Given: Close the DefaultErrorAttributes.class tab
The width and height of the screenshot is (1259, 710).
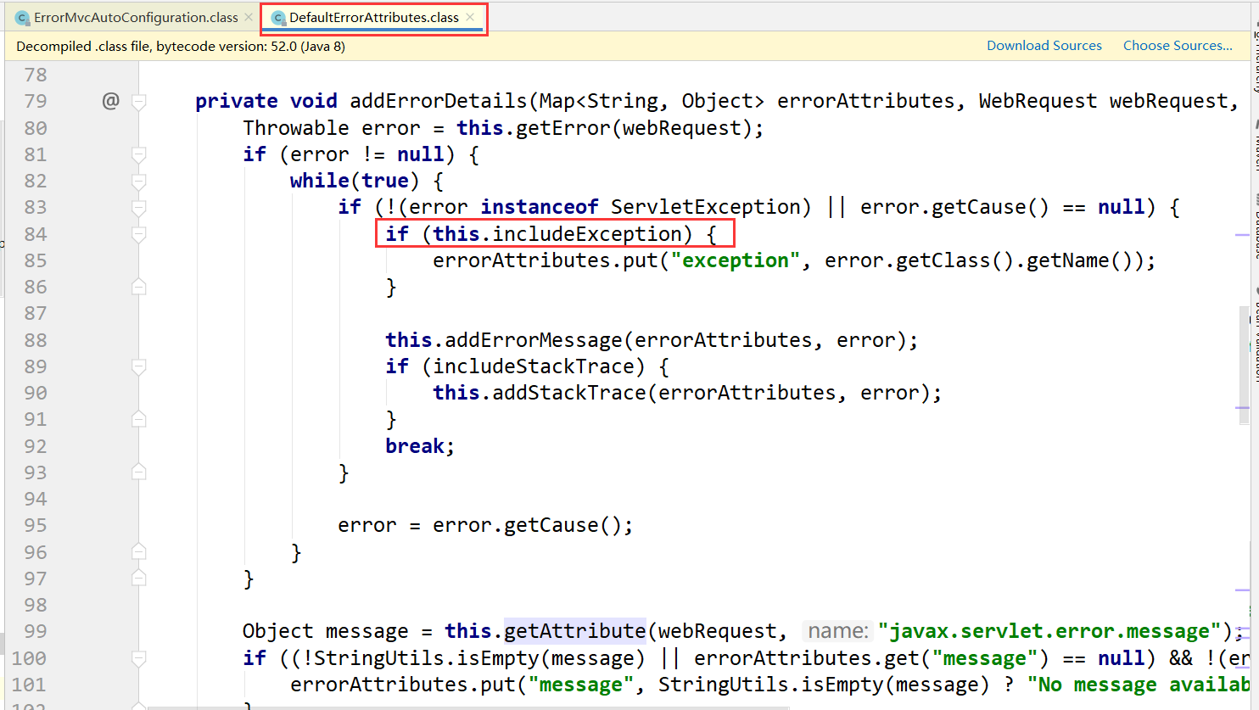Looking at the screenshot, I should (x=469, y=17).
